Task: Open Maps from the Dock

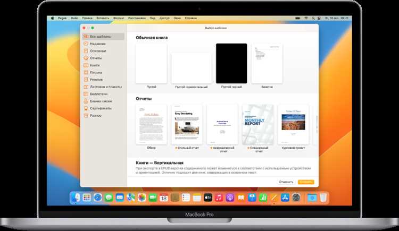Action: point(131,198)
